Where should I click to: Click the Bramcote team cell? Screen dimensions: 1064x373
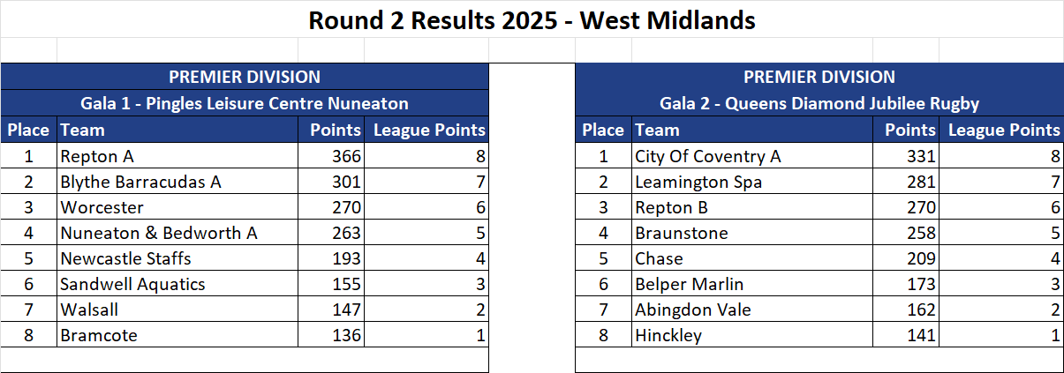177,335
